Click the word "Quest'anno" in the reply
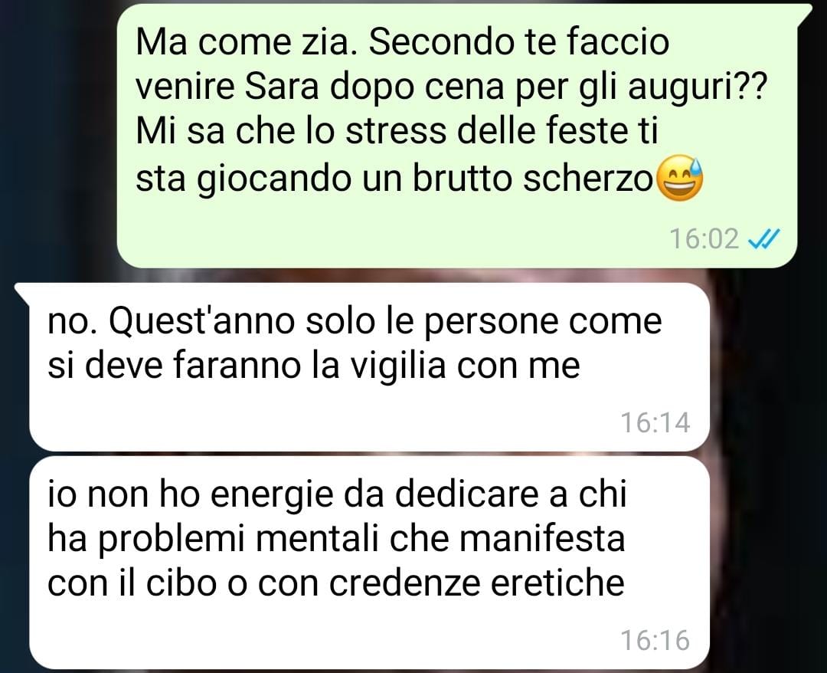This screenshot has width=827, height=673. pyautogui.click(x=201, y=321)
